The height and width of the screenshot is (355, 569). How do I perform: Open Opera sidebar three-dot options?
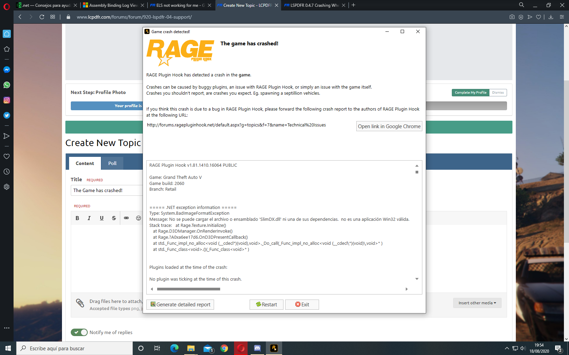6,328
